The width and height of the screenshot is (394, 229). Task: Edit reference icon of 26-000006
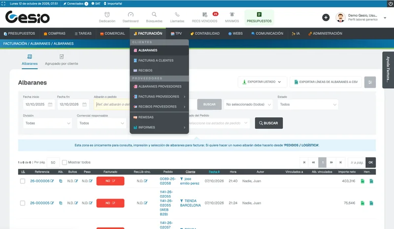52,181
